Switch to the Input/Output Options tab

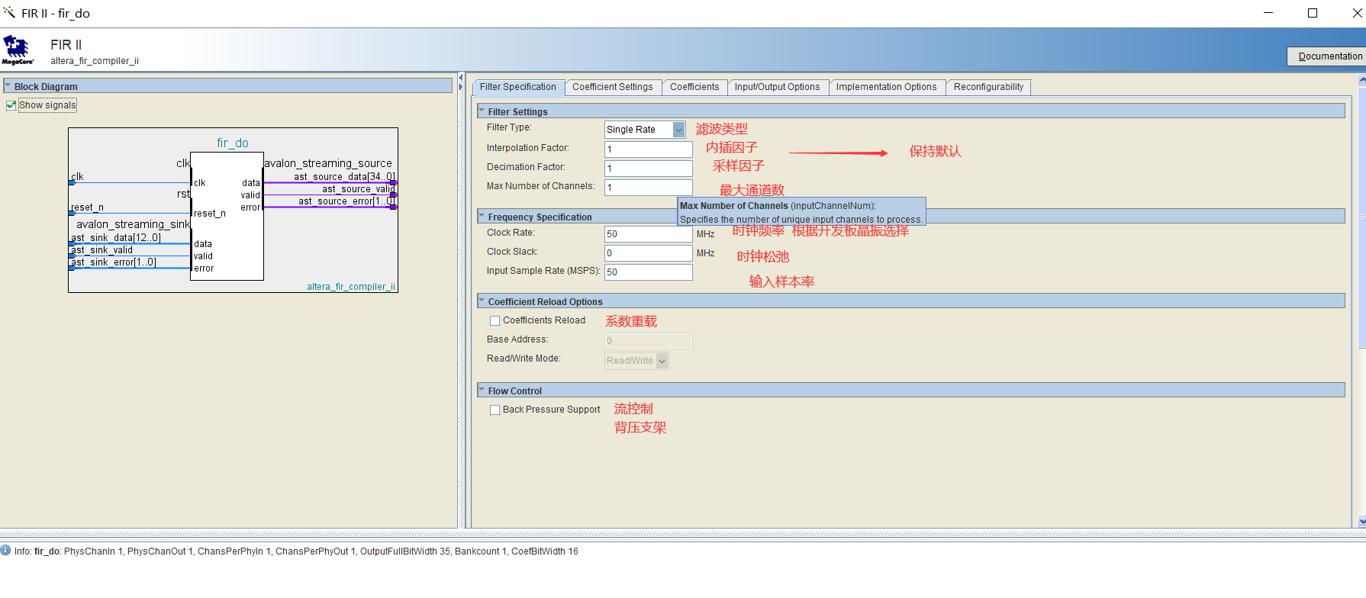point(777,87)
